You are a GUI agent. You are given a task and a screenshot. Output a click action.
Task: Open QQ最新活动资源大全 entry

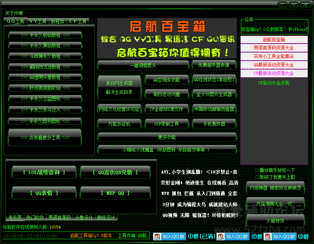[x=274, y=65]
